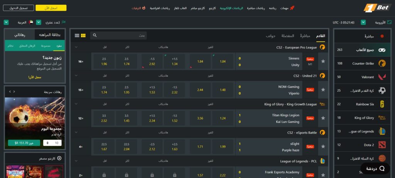Select the League of Legends icon in sidebar
This screenshot has width=395, height=178.
click(x=382, y=131)
